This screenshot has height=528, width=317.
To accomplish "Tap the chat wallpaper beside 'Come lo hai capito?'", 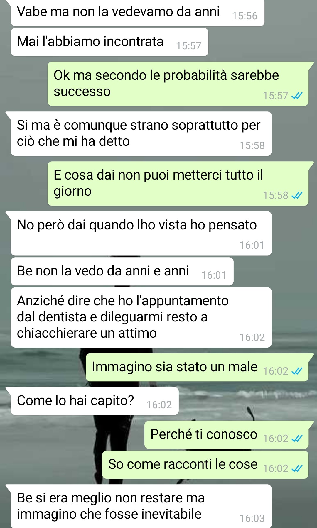I will pyautogui.click(x=247, y=401).
